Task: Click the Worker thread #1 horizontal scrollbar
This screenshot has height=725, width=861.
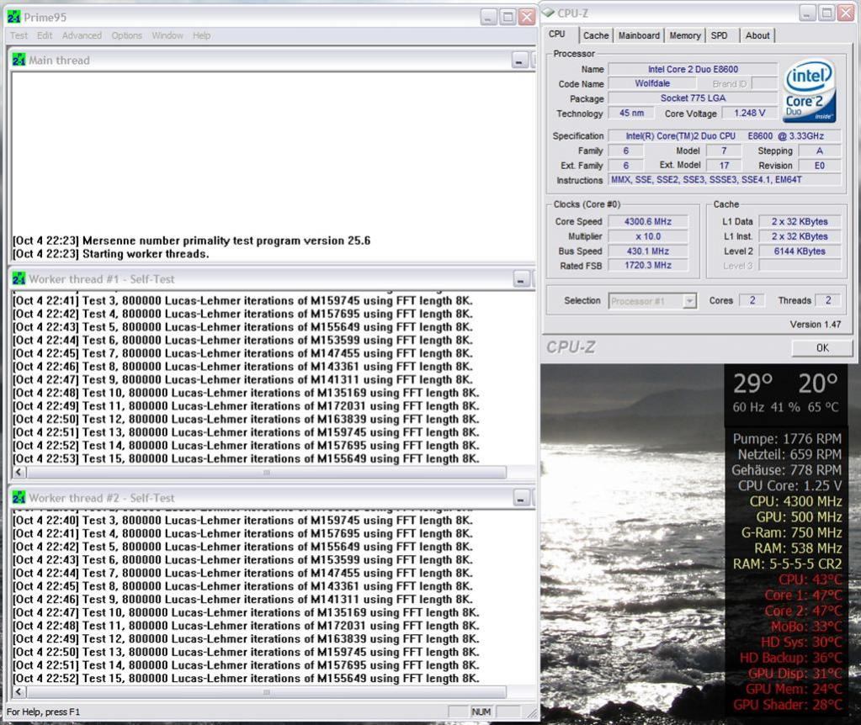Action: click(x=266, y=472)
